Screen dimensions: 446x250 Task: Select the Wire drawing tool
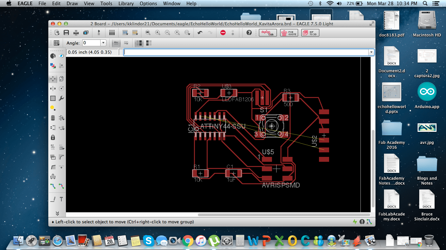tap(53, 199)
